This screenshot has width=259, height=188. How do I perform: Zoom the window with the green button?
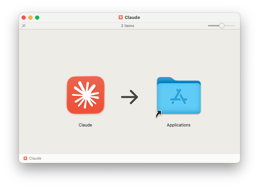point(37,18)
